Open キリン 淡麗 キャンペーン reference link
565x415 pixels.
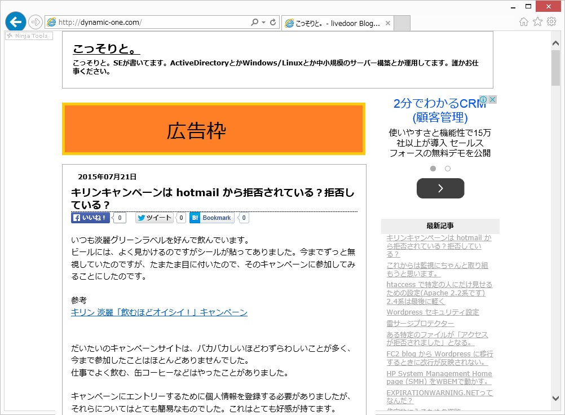159,312
